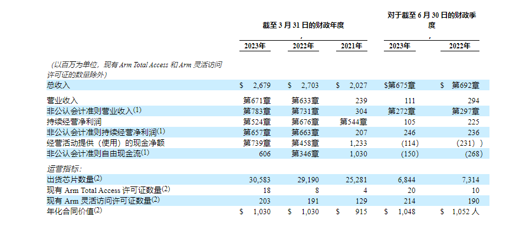Viewport: 516px width, 226px height.
Task: Select the value 第692章
Action: coord(465,86)
